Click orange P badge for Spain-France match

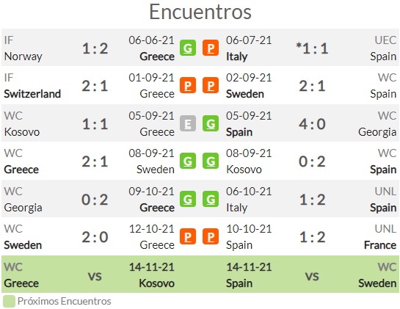(x=211, y=236)
